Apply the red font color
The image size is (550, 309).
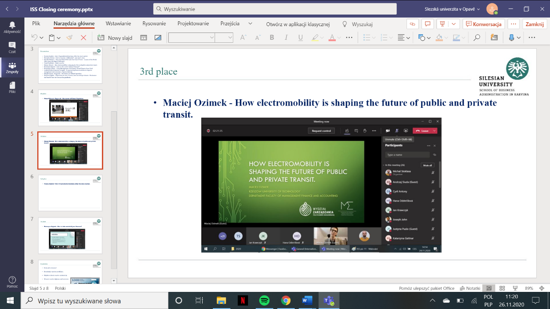332,38
